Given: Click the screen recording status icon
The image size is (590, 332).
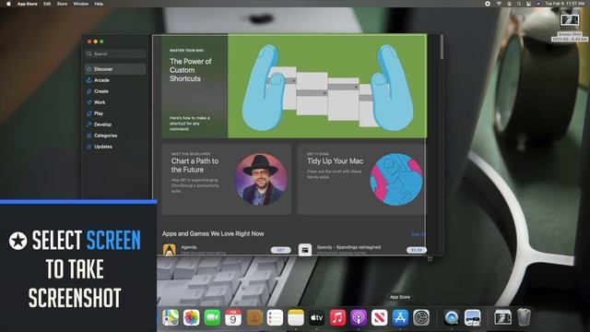Looking at the screenshot, I should pos(488,4).
